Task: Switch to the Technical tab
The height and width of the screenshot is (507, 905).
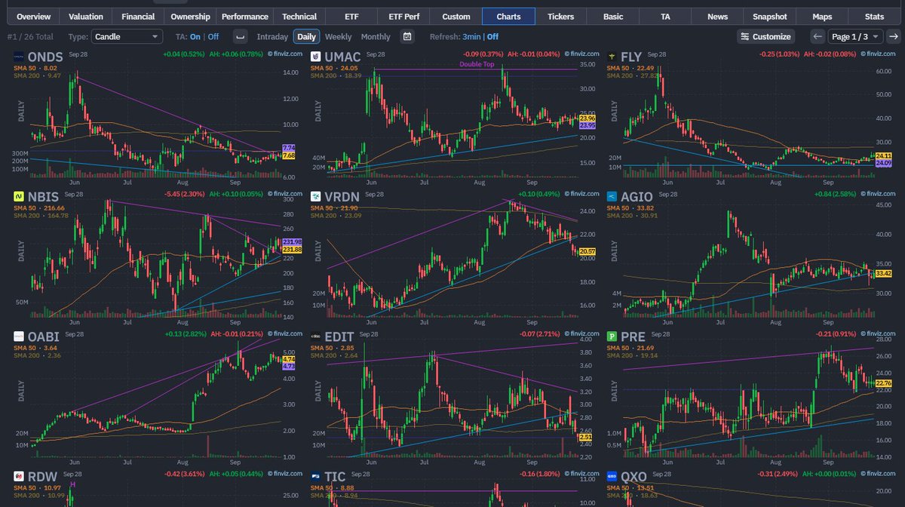Action: click(x=299, y=17)
